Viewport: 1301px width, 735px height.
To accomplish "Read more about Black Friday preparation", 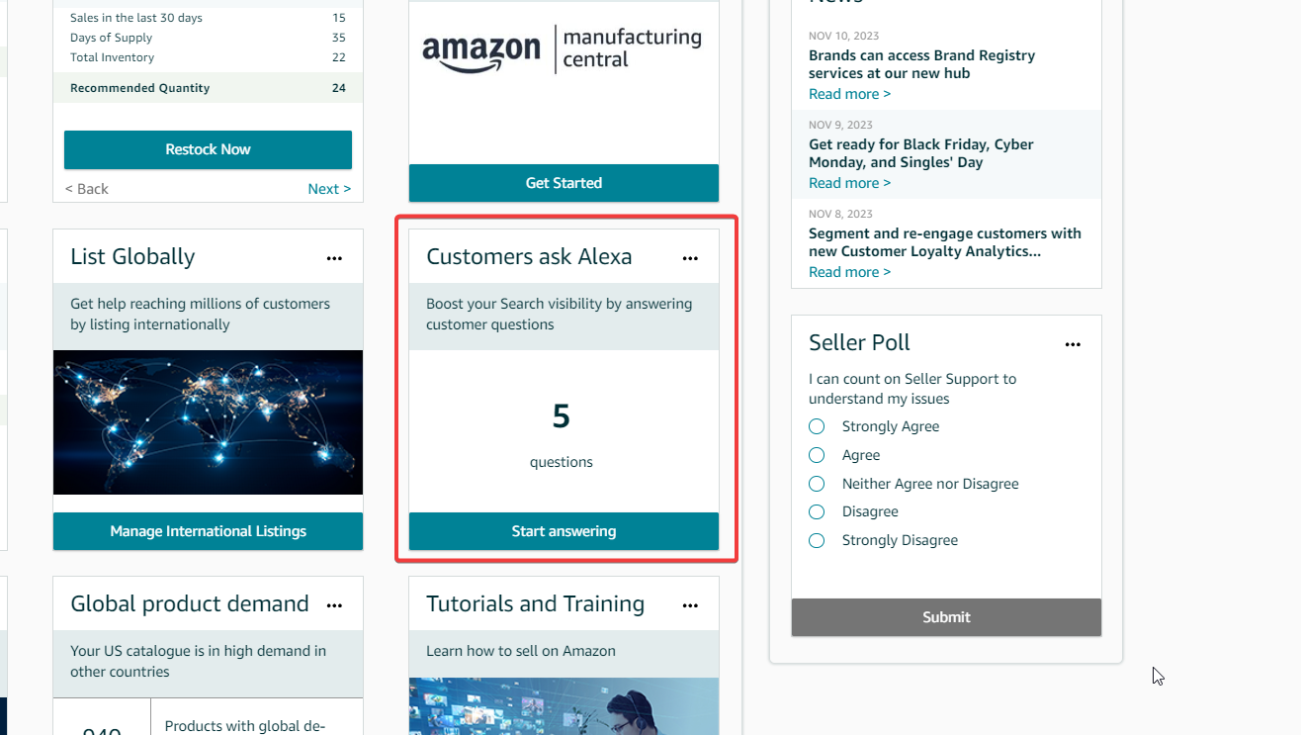I will (849, 183).
